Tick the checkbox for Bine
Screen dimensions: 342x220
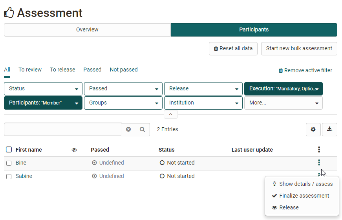[9, 163]
